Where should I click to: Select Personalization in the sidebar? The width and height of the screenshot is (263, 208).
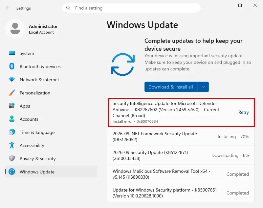point(51,93)
